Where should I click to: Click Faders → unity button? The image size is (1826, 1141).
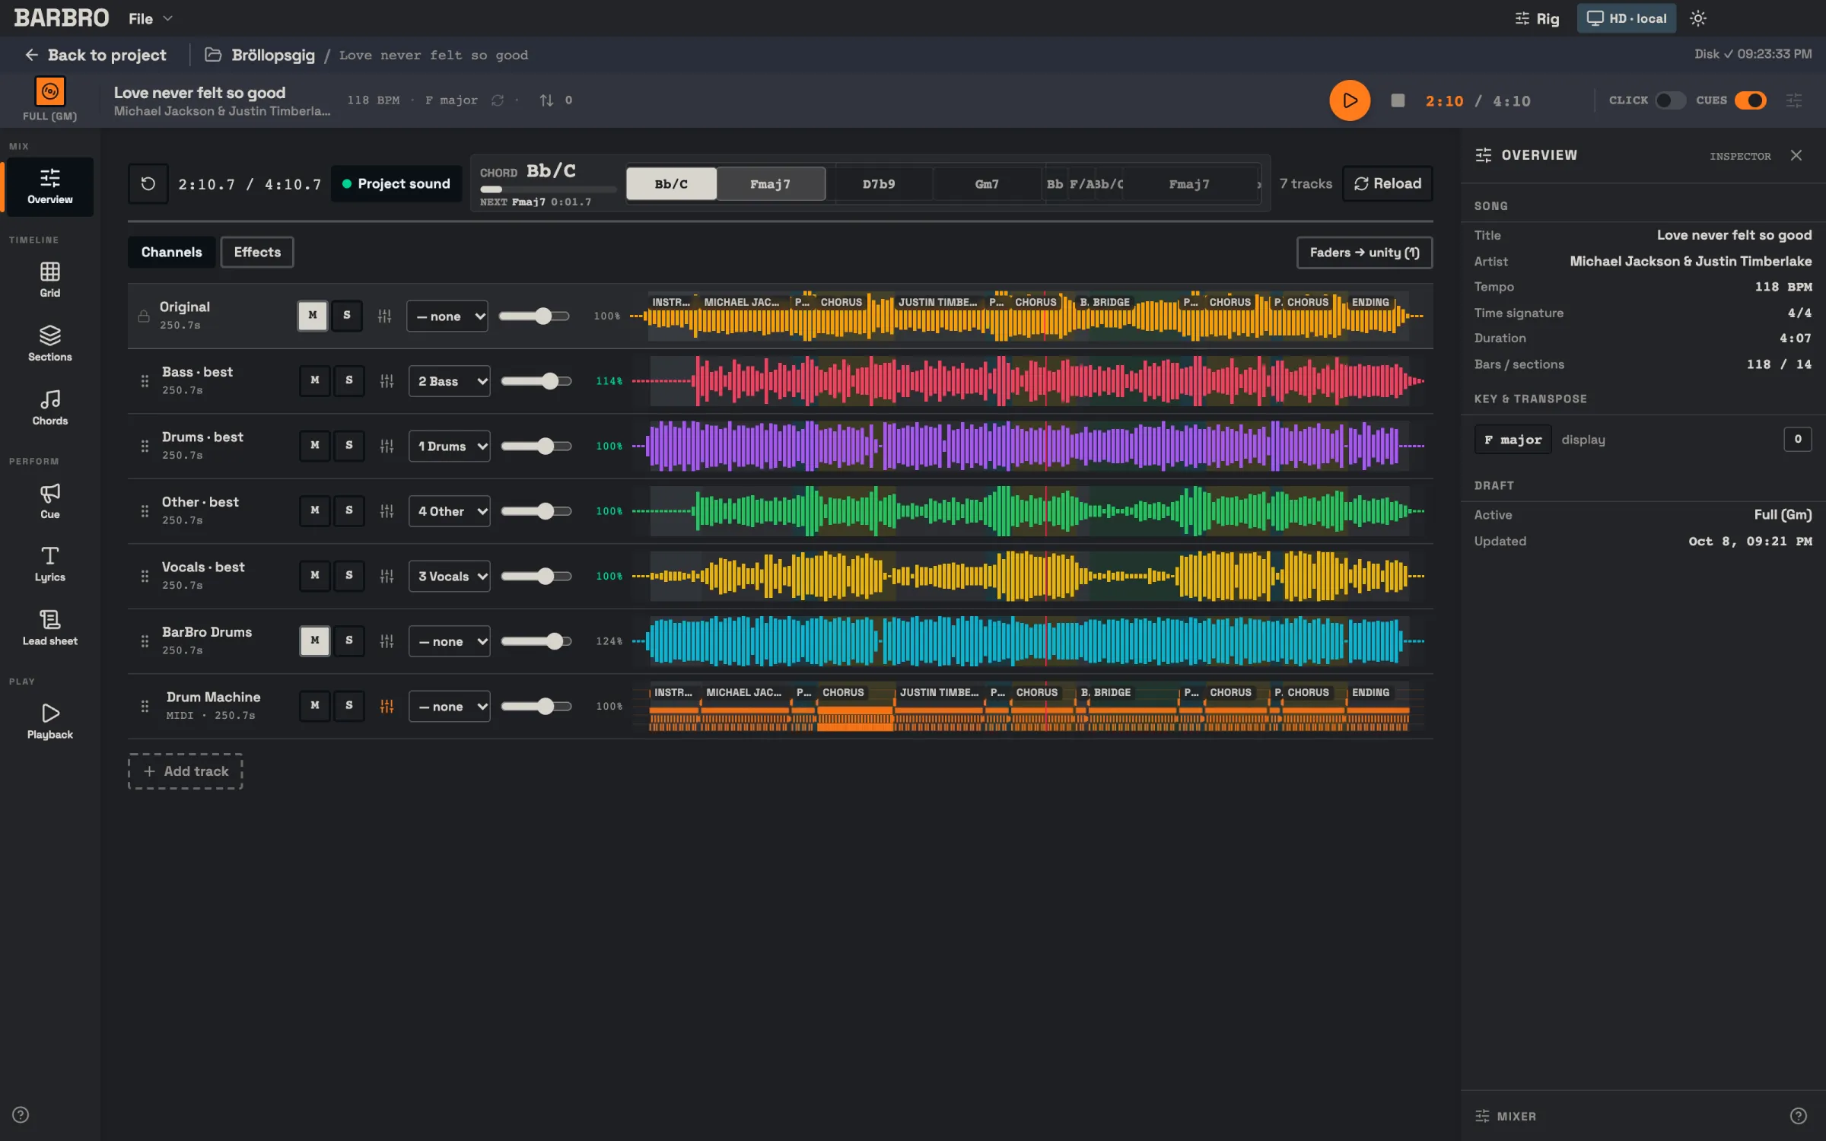pos(1364,253)
